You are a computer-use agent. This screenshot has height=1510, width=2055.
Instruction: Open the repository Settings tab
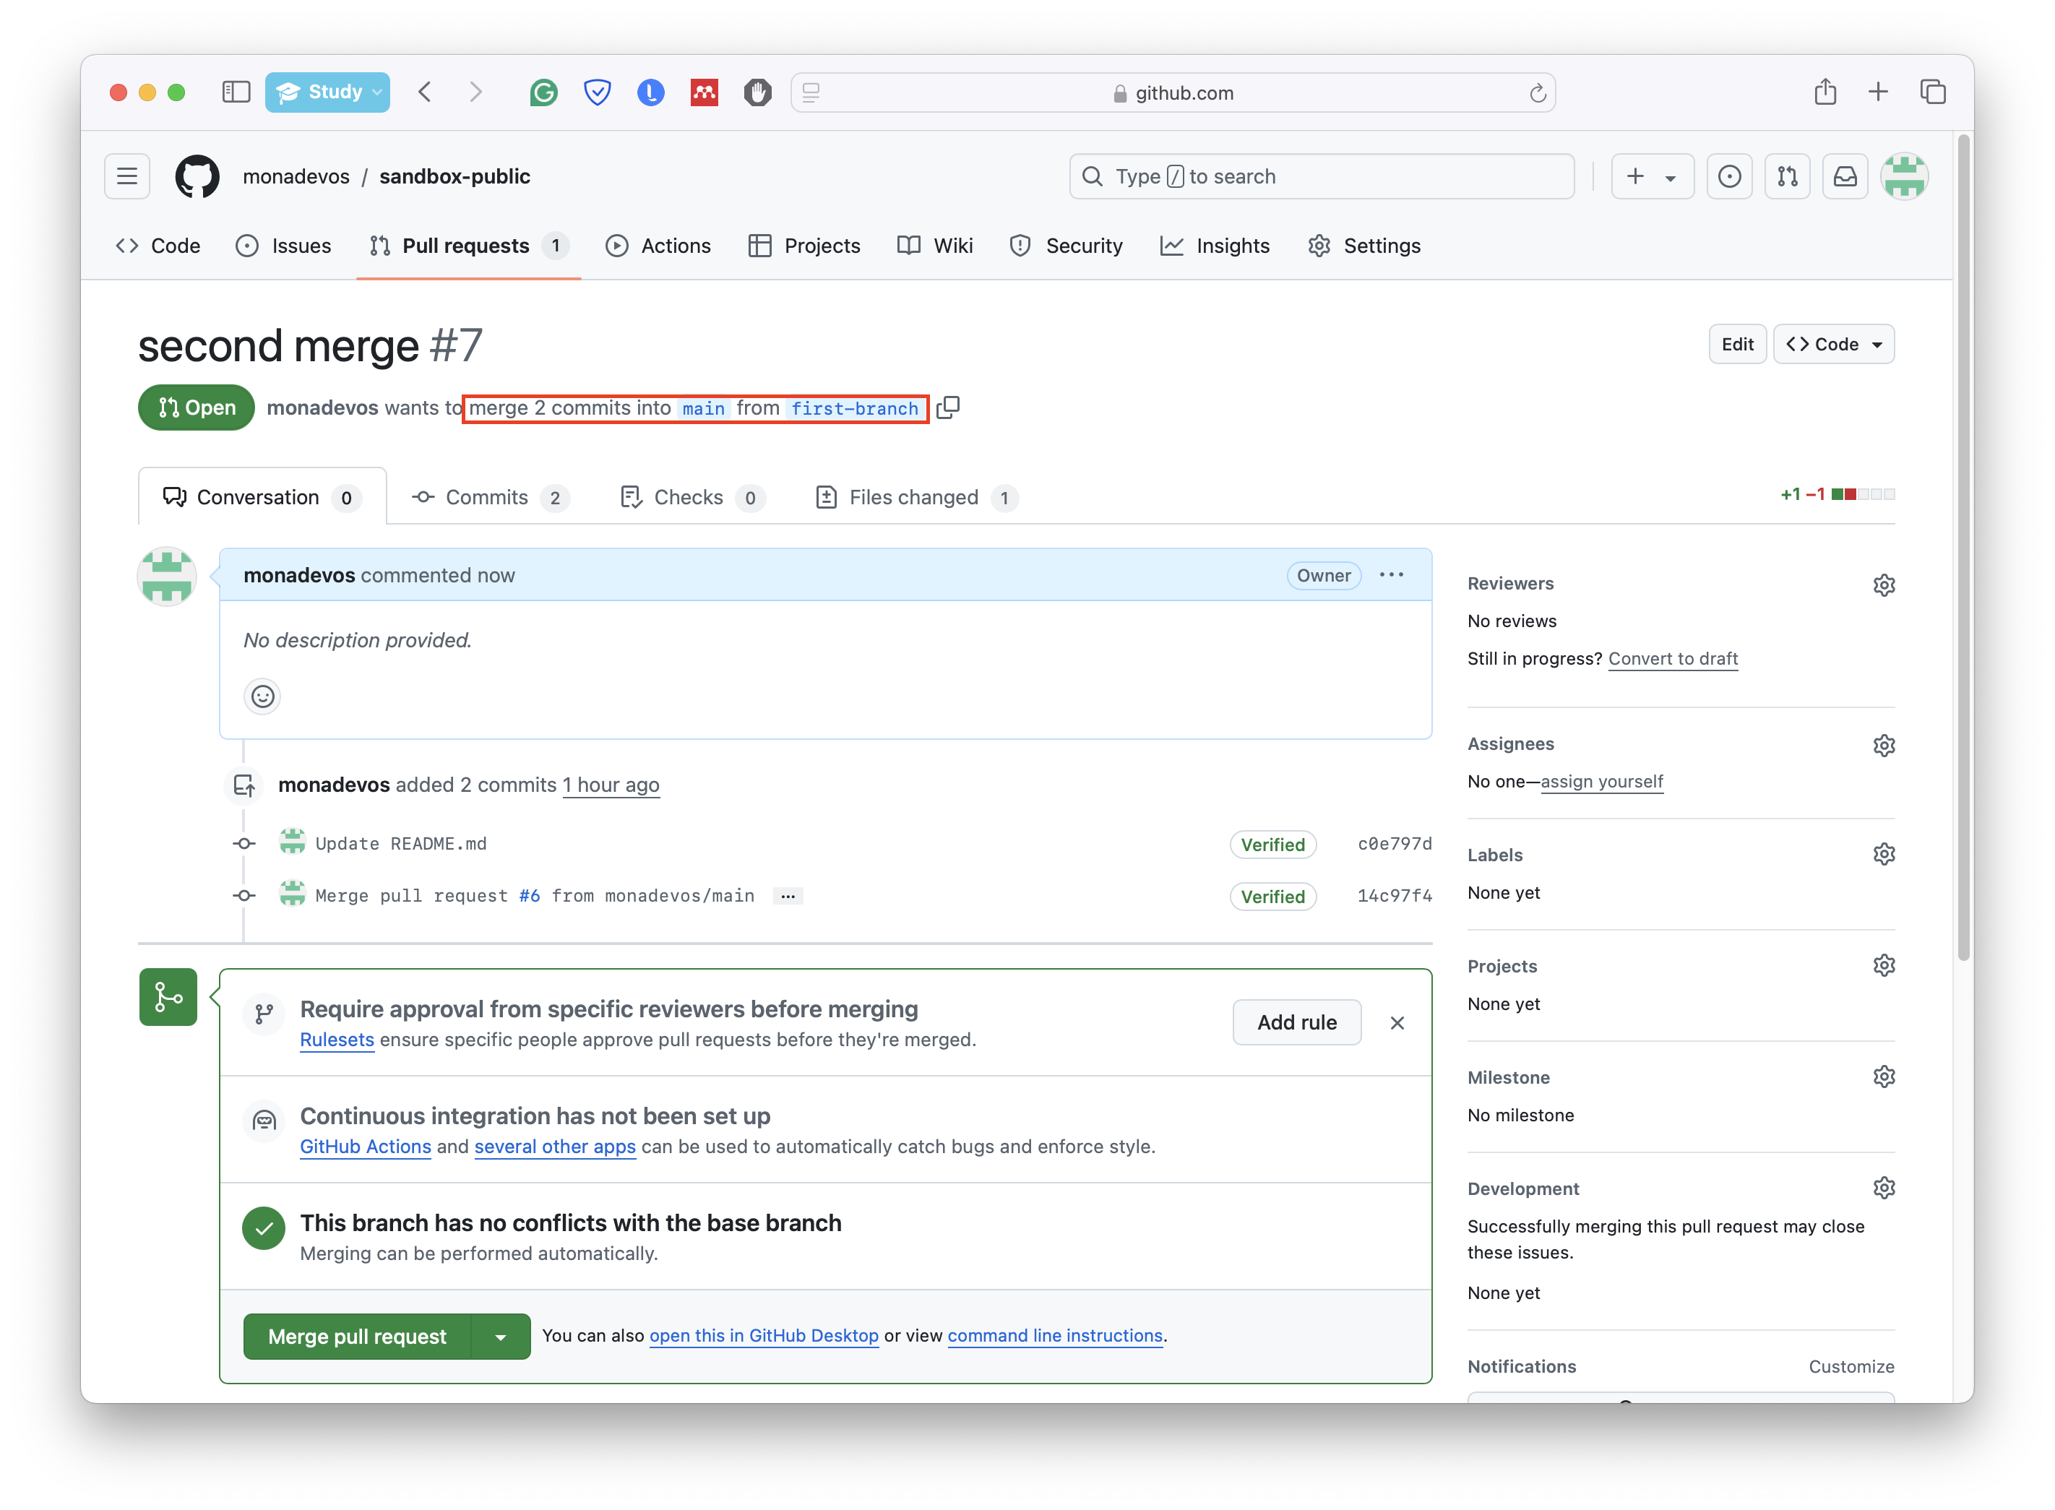click(x=1364, y=246)
